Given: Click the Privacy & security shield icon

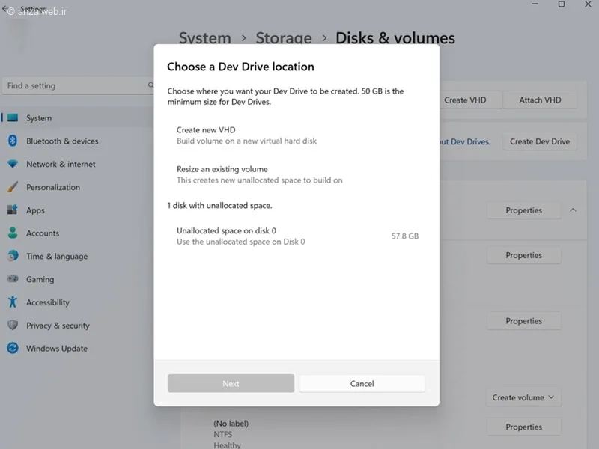Looking at the screenshot, I should point(13,325).
